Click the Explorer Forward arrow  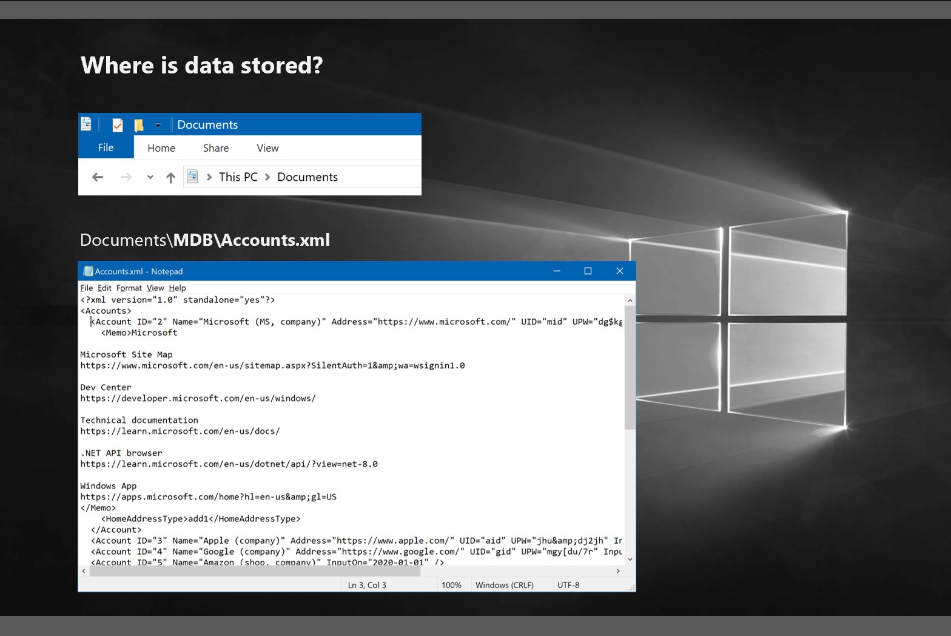(x=126, y=177)
